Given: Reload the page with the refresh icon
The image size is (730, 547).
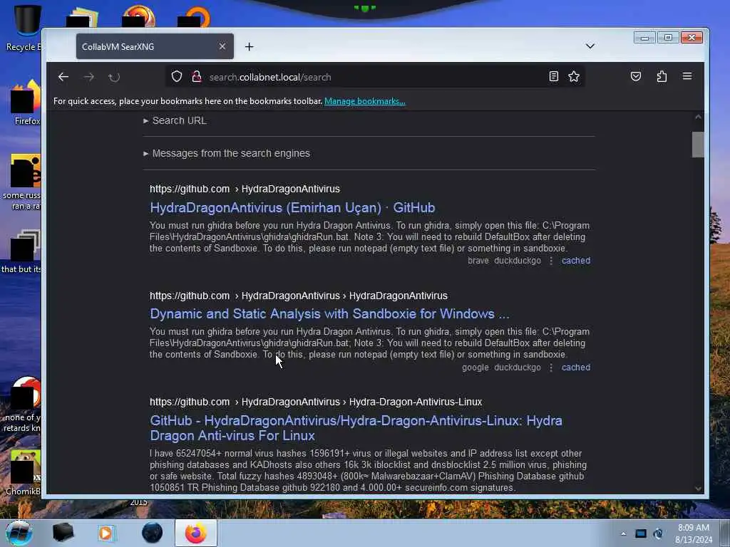Looking at the screenshot, I should [x=114, y=77].
